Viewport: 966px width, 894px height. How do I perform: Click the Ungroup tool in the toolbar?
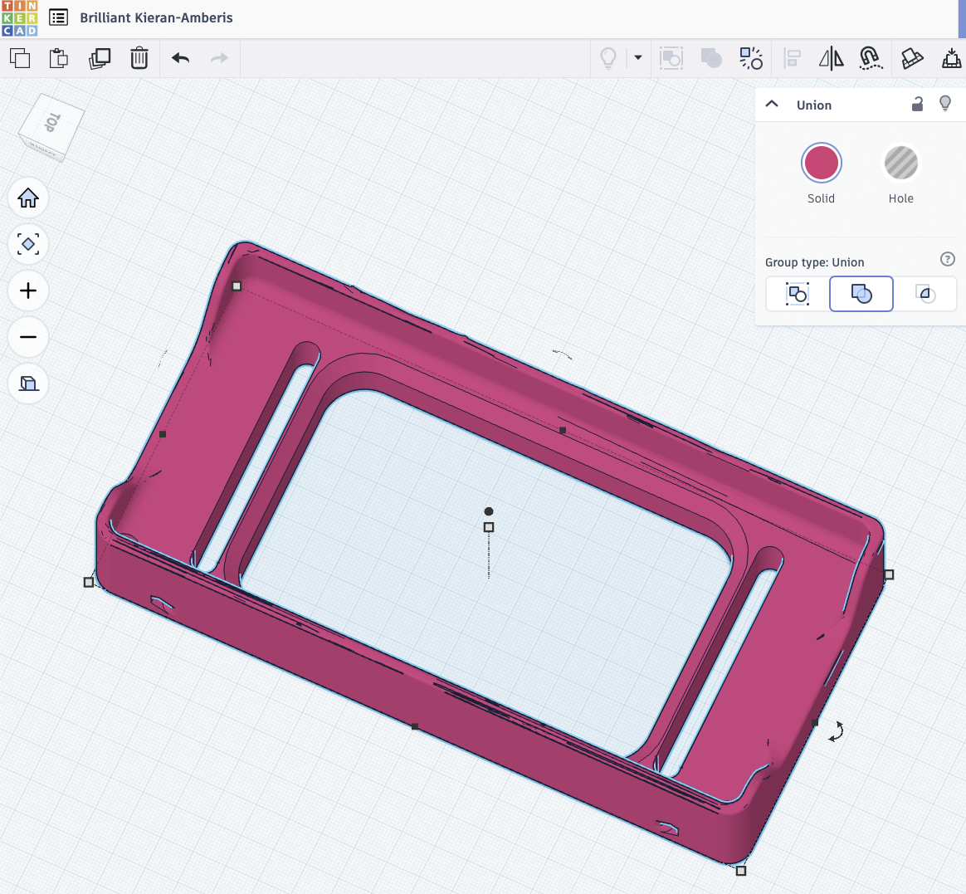coord(751,58)
